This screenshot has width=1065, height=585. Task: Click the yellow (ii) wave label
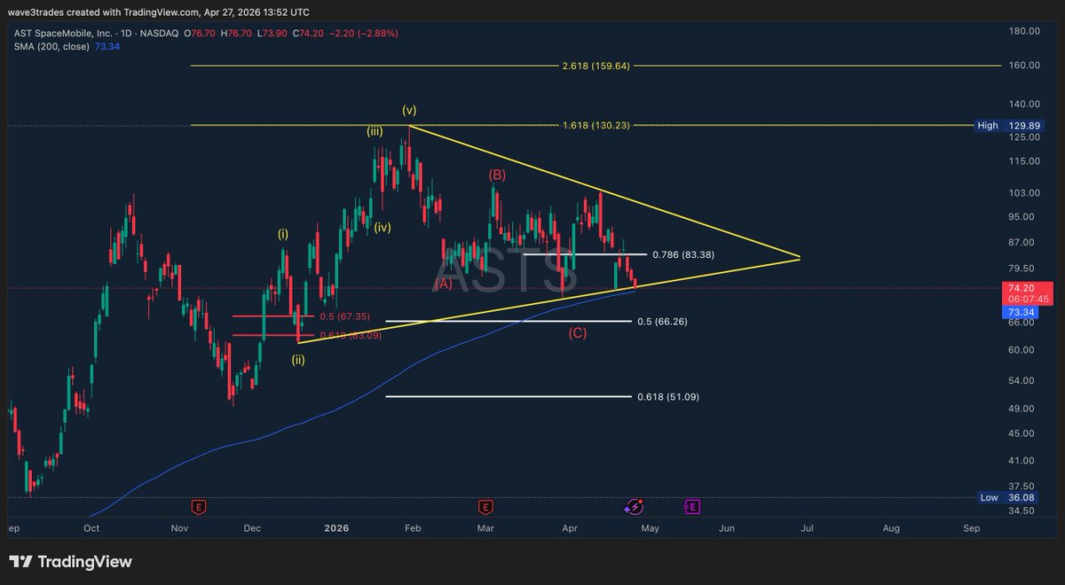(299, 359)
